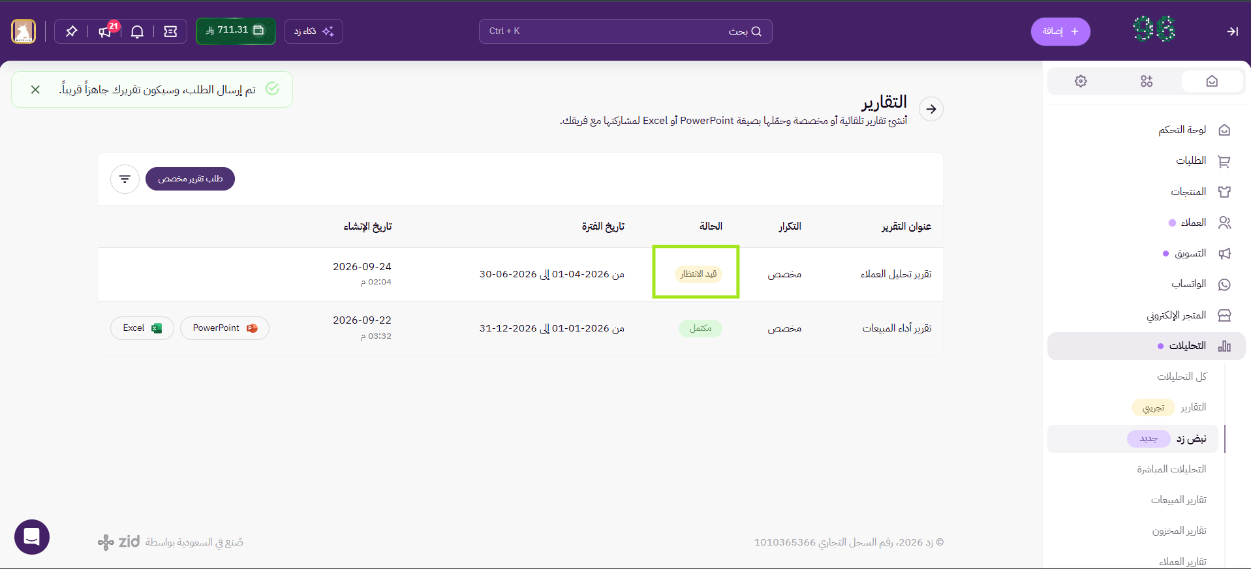1251x569 pixels.
Task: Click عنوان التقرير column header
Action: [906, 226]
